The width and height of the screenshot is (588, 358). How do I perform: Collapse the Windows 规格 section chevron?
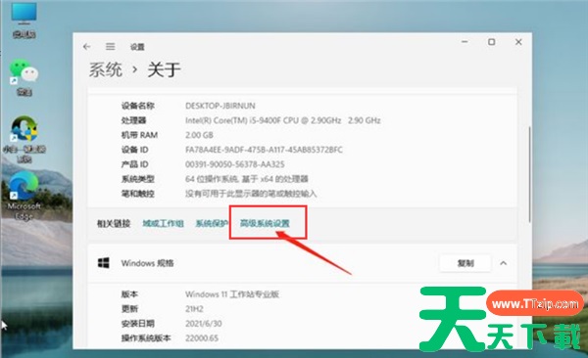(x=504, y=263)
